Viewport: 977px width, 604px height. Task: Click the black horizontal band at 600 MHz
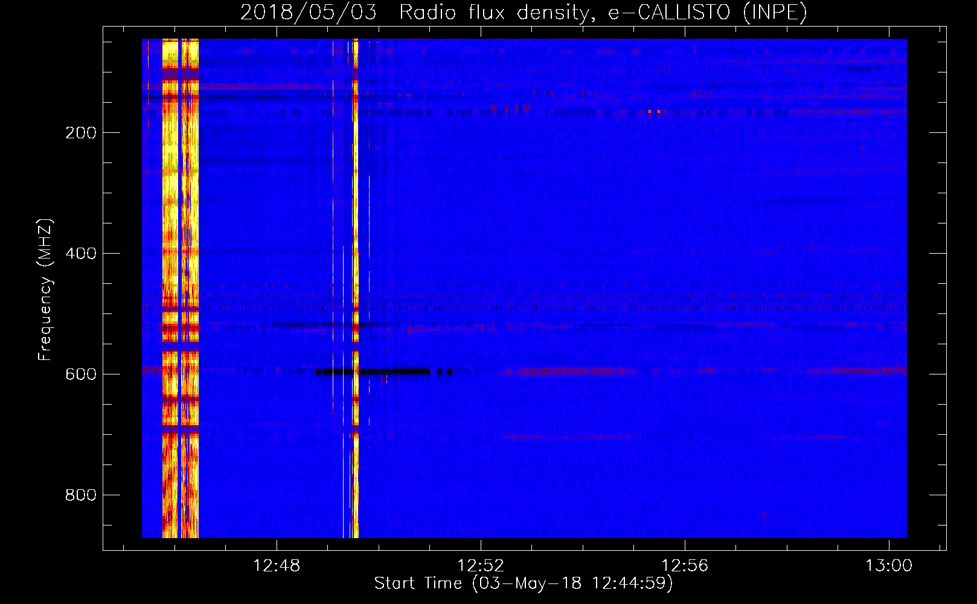[383, 372]
